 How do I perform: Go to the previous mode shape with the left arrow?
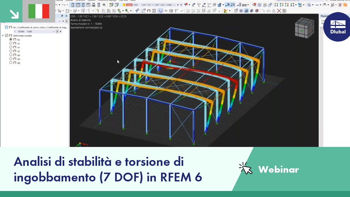coord(57,31)
